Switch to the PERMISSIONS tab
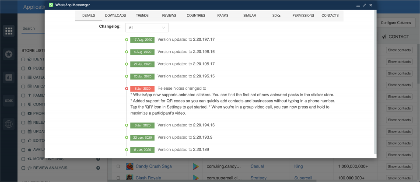 point(303,16)
